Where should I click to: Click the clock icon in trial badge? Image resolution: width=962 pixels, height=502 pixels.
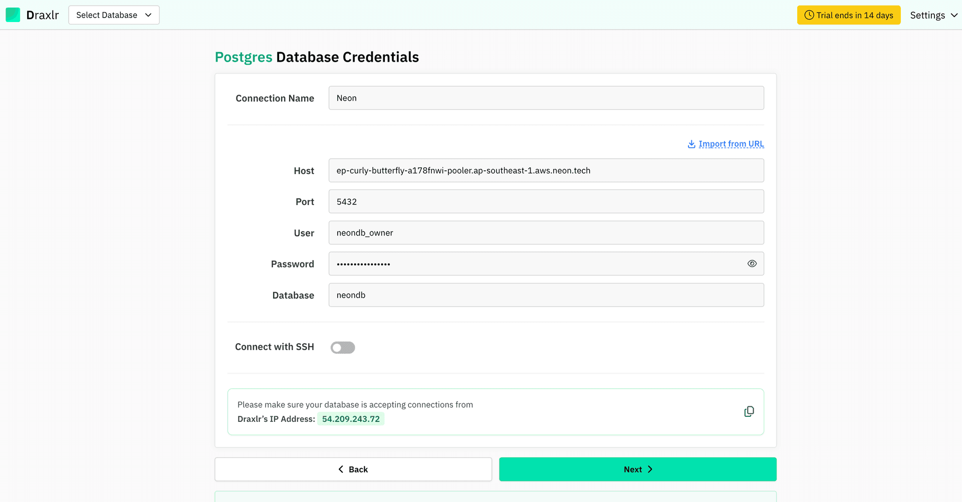(x=809, y=15)
